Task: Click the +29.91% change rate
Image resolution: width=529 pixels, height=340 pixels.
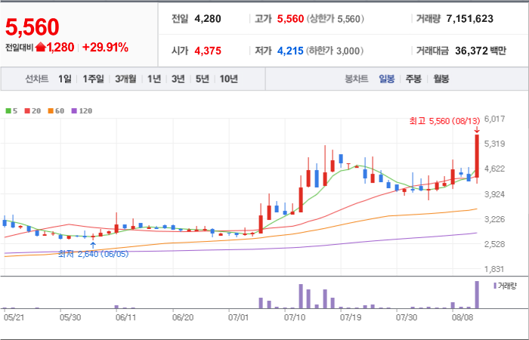Action: (x=105, y=47)
